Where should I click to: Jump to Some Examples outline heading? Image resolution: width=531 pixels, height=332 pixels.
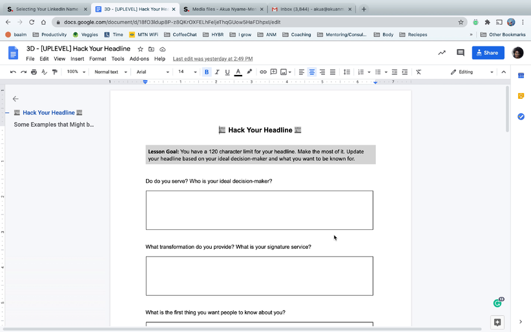pos(54,124)
